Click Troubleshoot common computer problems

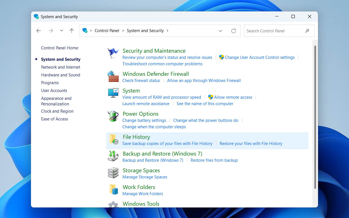point(162,64)
